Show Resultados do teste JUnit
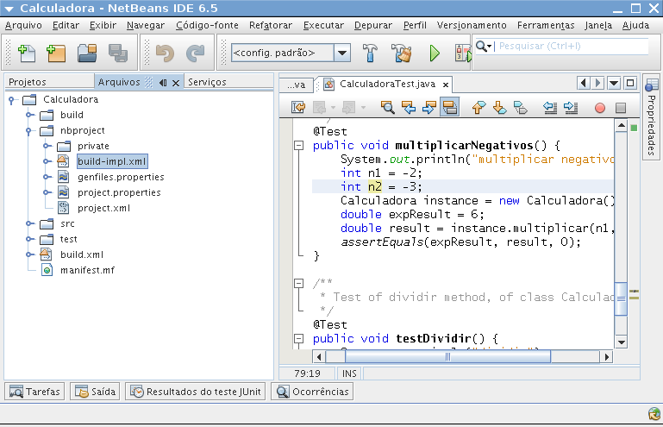The height and width of the screenshot is (427, 663). click(196, 392)
